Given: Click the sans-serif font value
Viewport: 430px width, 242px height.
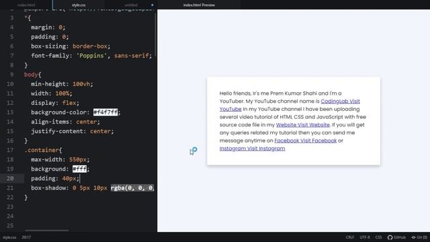Looking at the screenshot, I should [x=132, y=56].
